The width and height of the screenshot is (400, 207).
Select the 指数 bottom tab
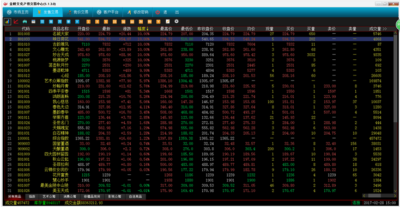click(x=32, y=197)
